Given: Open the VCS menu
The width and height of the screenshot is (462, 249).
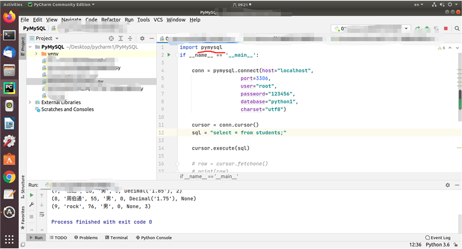Looking at the screenshot, I should 158,20.
